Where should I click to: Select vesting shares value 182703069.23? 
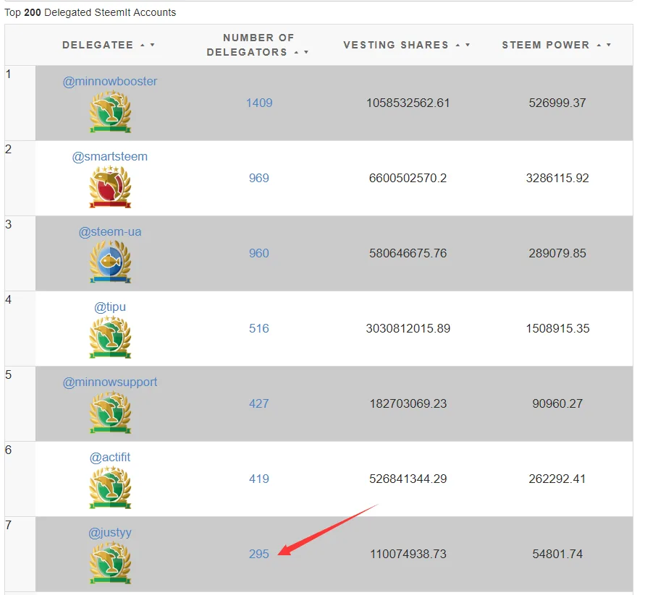tap(408, 403)
